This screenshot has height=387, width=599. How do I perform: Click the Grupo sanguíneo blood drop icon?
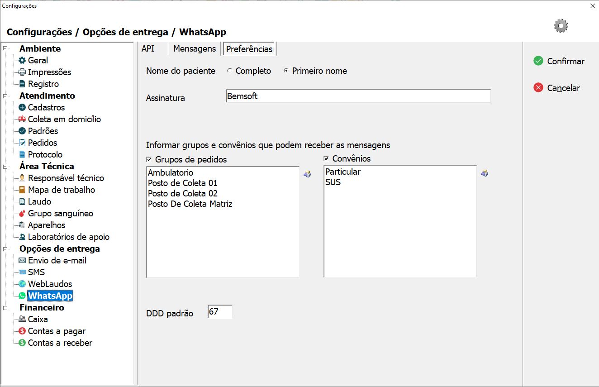tap(22, 213)
